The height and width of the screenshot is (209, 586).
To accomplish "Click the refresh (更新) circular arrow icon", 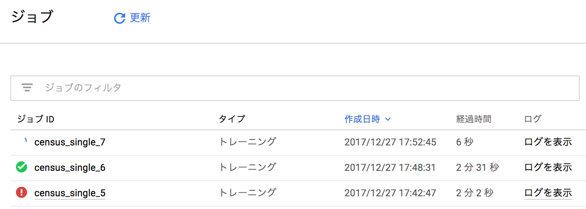I will tap(120, 18).
